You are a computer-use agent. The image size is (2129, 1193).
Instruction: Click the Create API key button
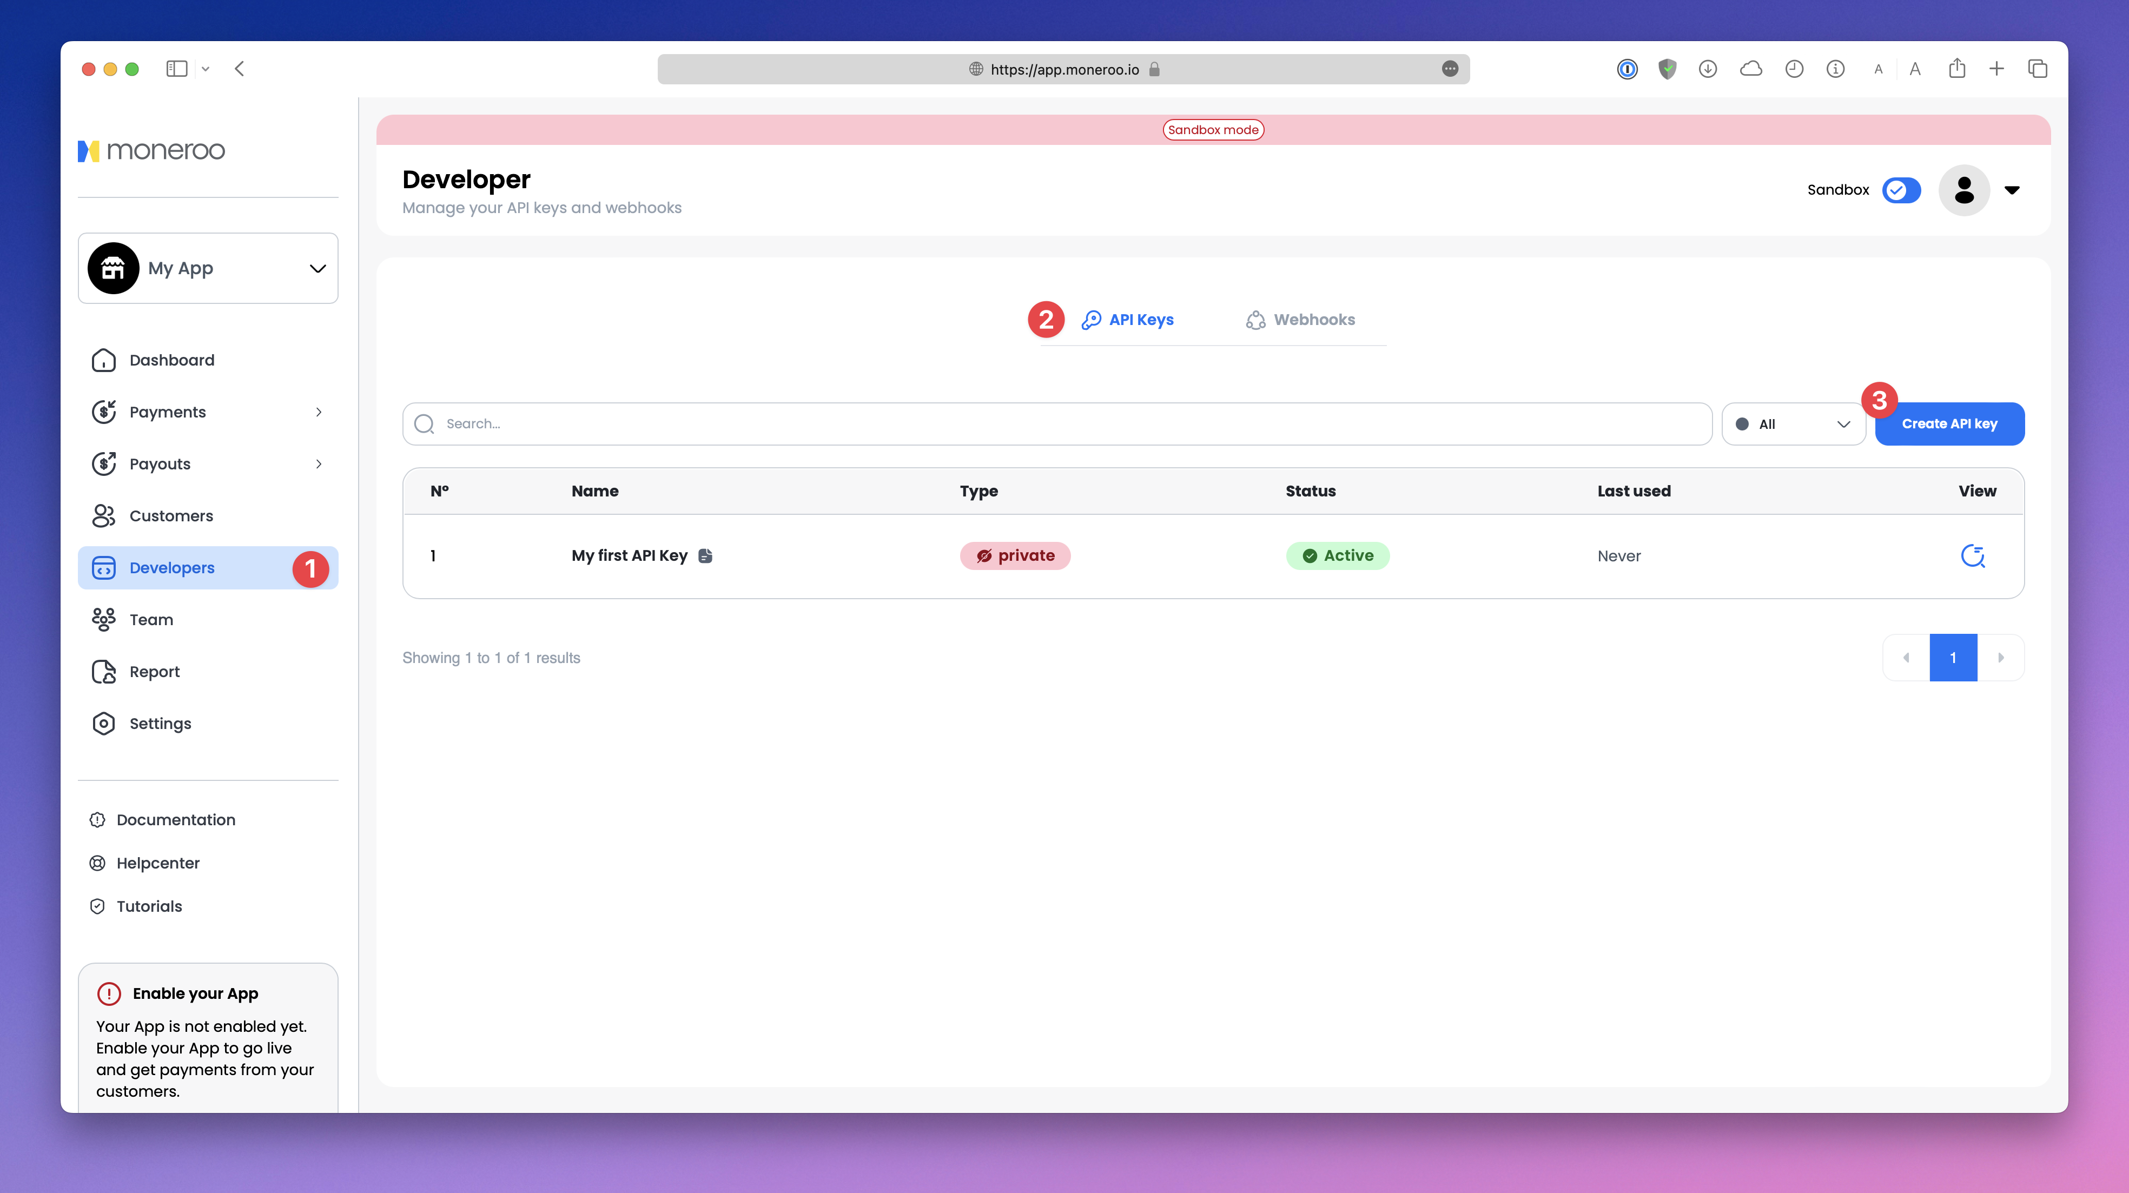[1949, 424]
